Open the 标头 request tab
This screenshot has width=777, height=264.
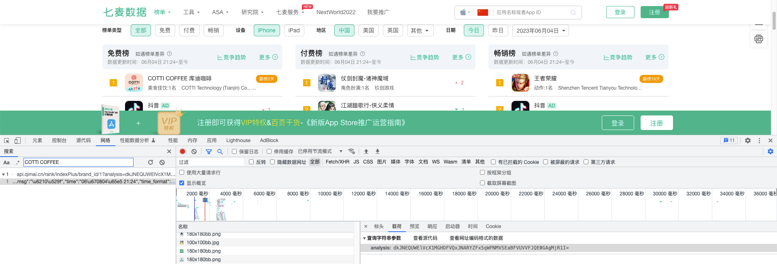tap(379, 226)
